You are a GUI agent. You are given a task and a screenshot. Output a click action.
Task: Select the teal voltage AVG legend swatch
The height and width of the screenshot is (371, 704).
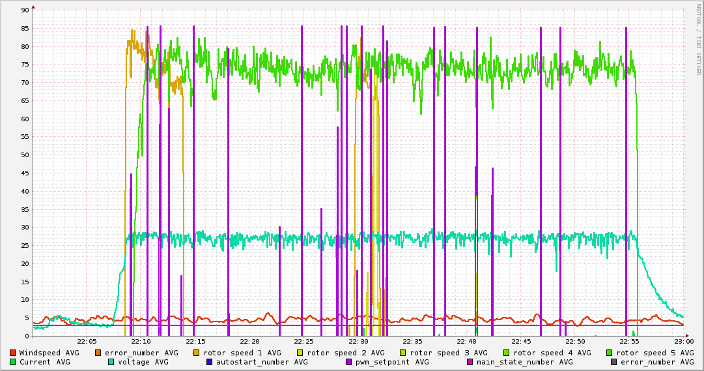(111, 362)
